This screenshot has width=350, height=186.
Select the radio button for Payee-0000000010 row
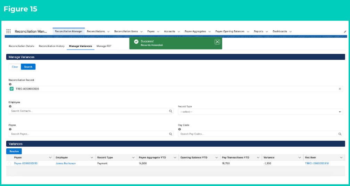[9, 163]
